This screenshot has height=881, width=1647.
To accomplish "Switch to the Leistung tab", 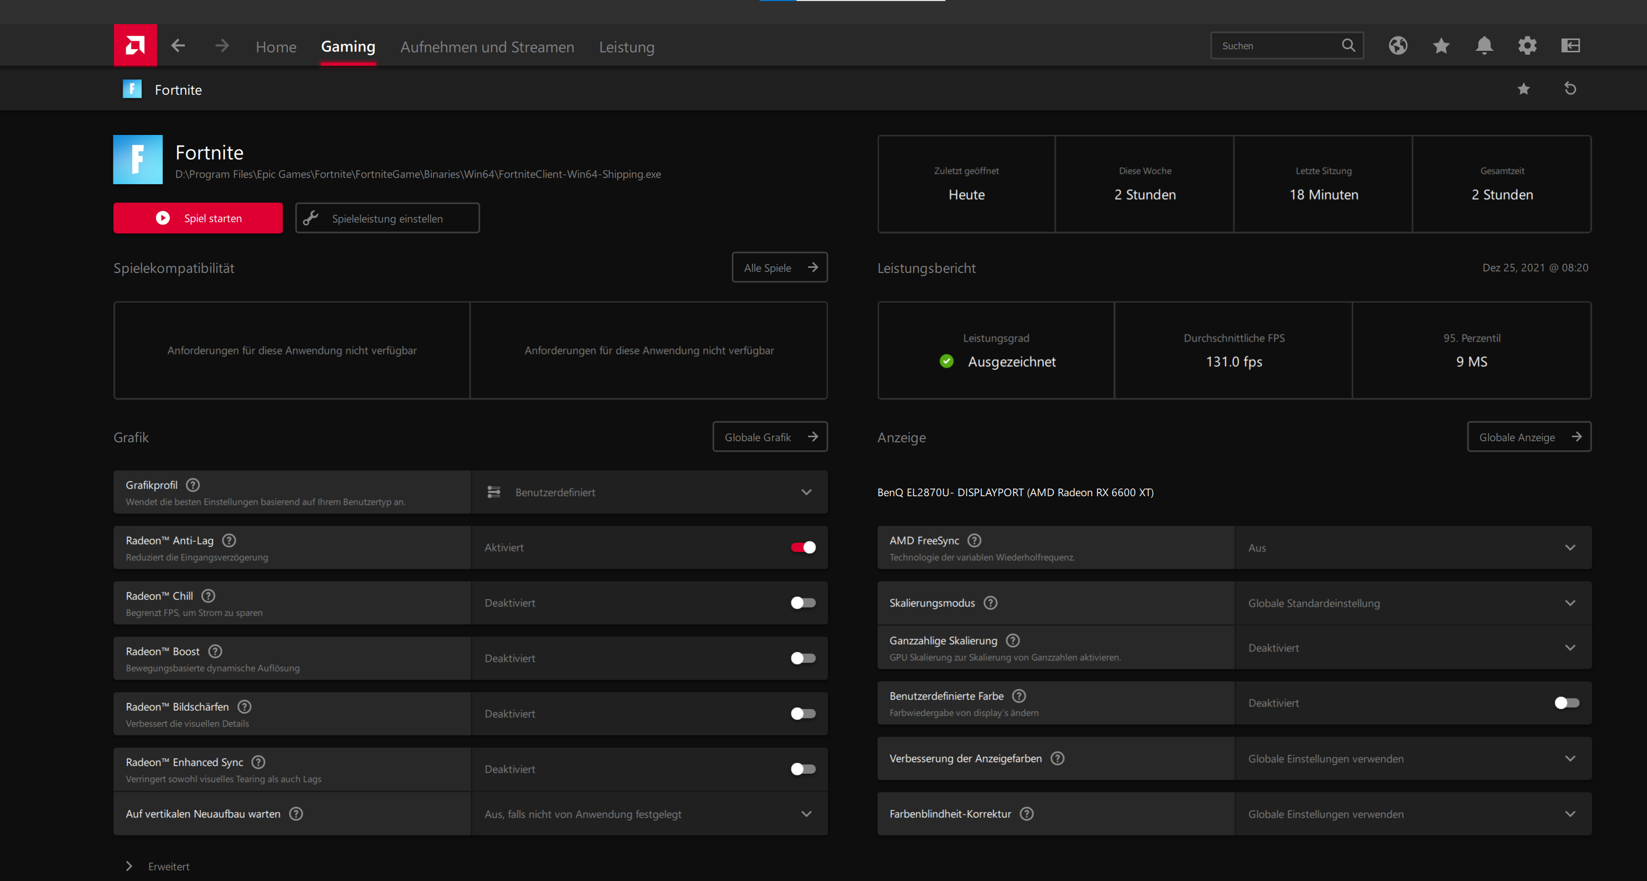I will pyautogui.click(x=626, y=47).
